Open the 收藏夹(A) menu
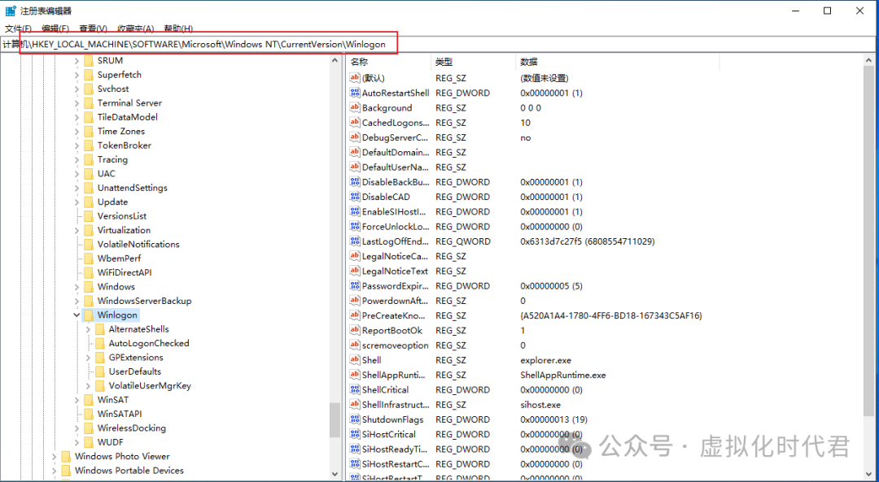 pos(136,28)
